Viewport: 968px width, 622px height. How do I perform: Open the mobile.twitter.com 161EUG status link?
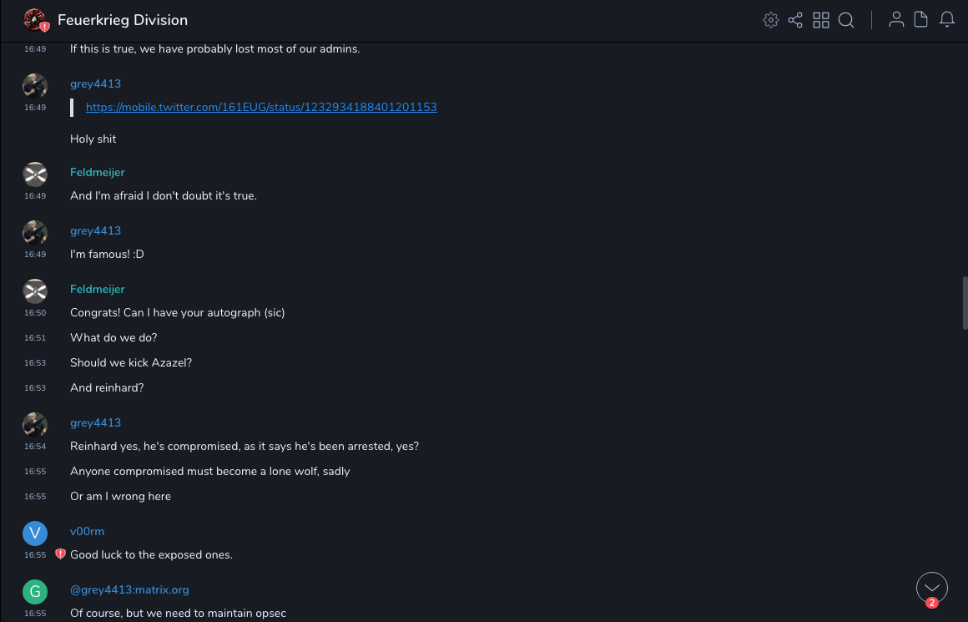tap(261, 107)
